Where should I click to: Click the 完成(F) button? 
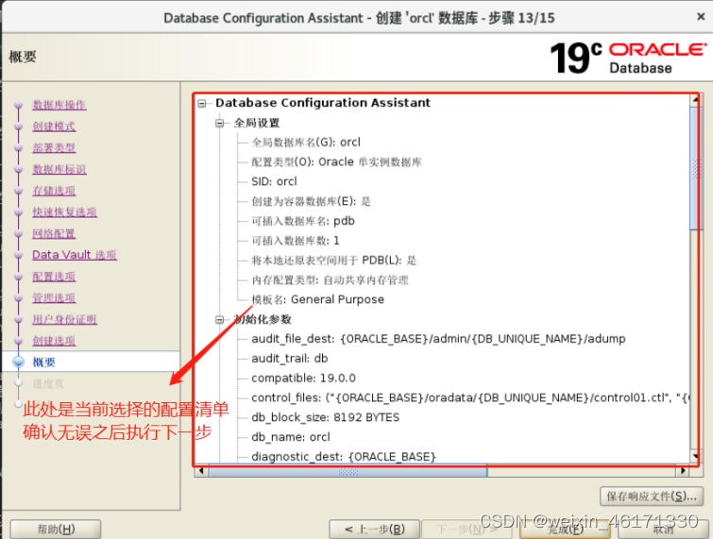565,530
